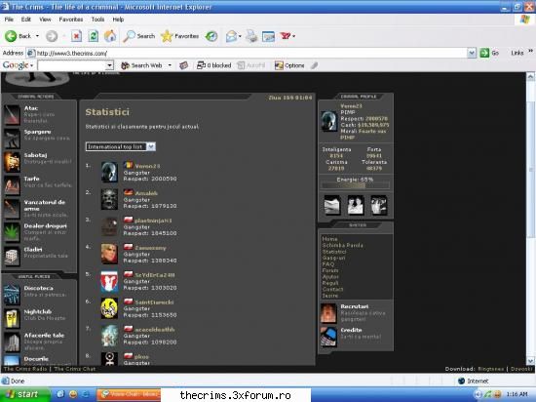Click the Cladiri buildings icon
The height and width of the screenshot is (402, 536).
click(x=12, y=257)
